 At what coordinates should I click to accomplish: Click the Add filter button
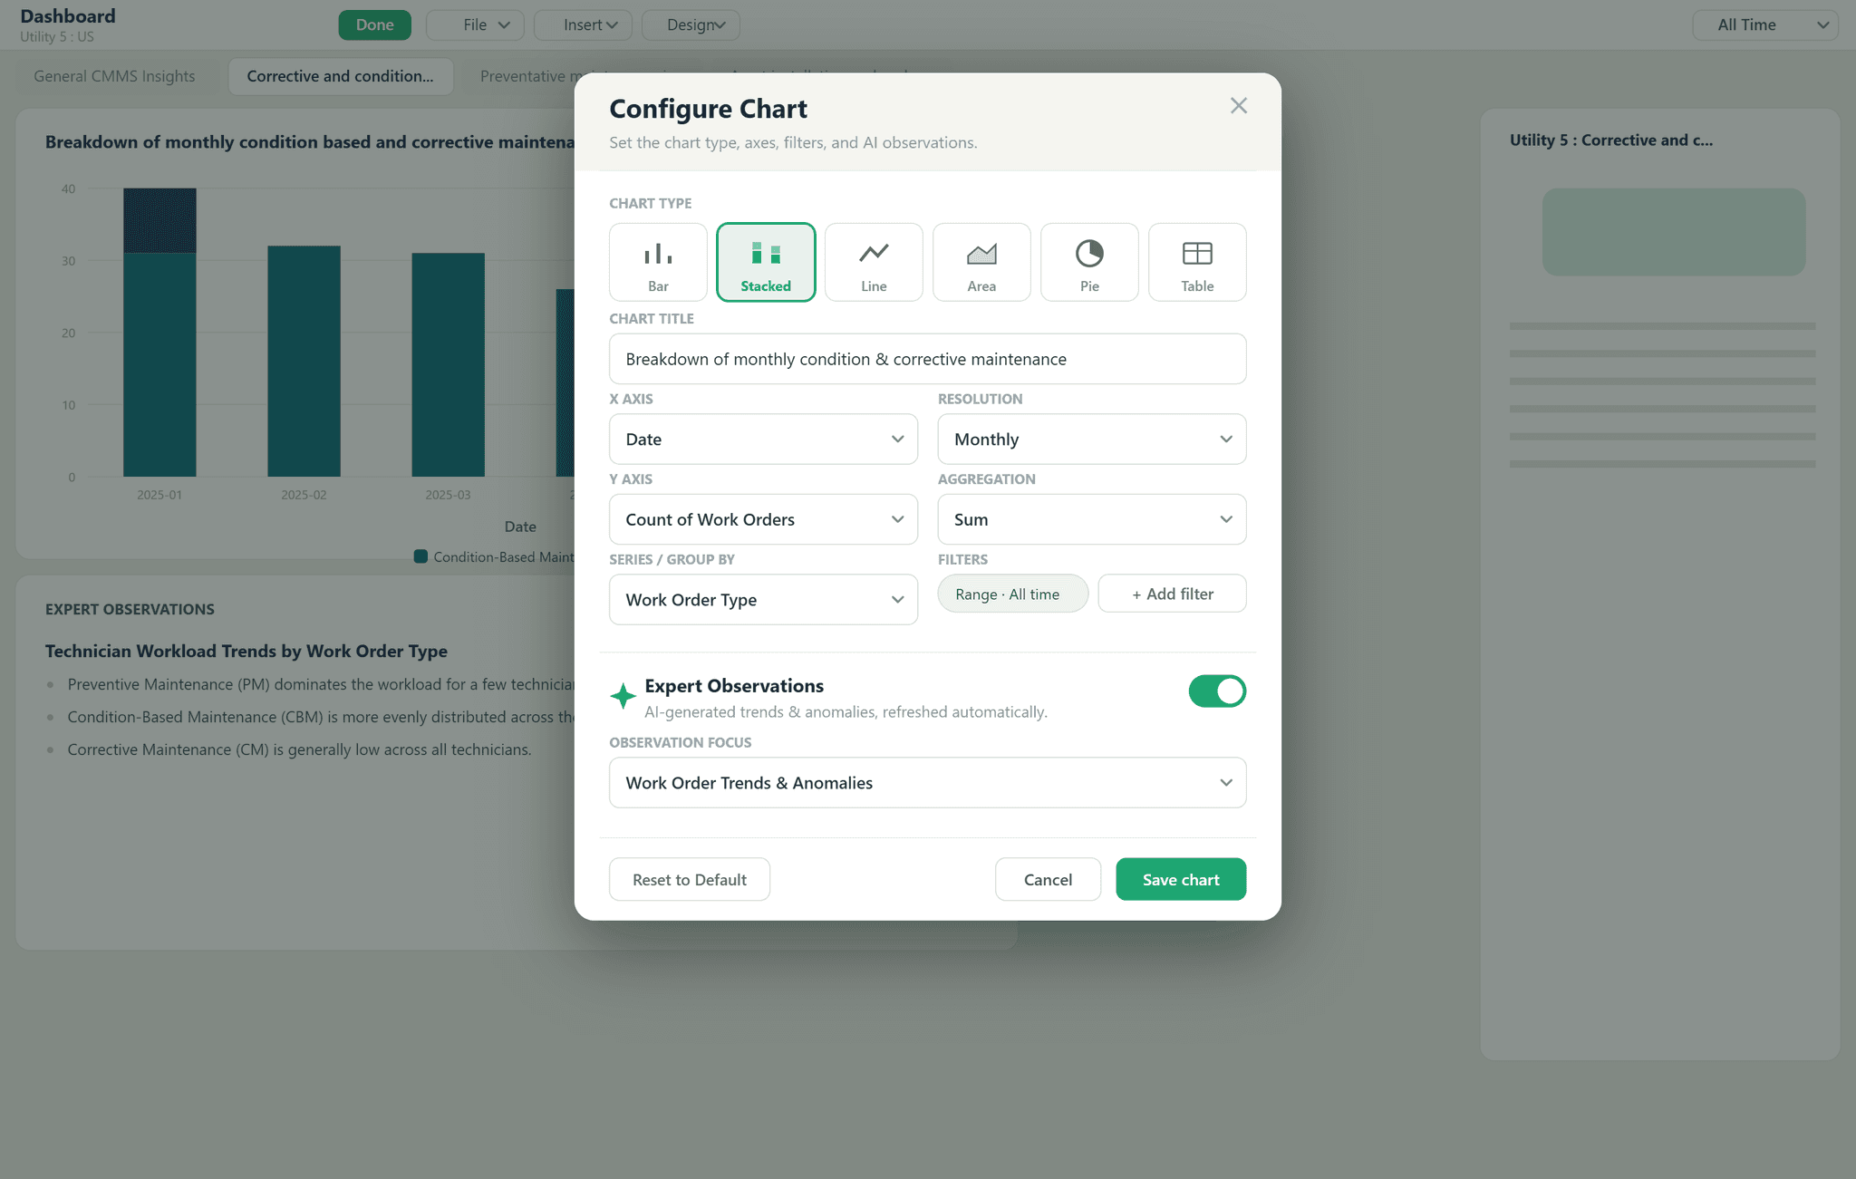click(x=1172, y=594)
